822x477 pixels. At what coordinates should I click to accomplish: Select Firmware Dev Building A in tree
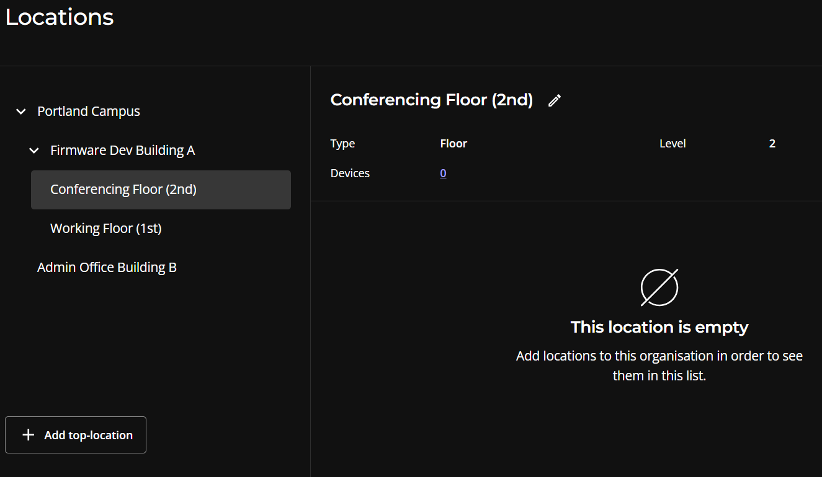[123, 151]
